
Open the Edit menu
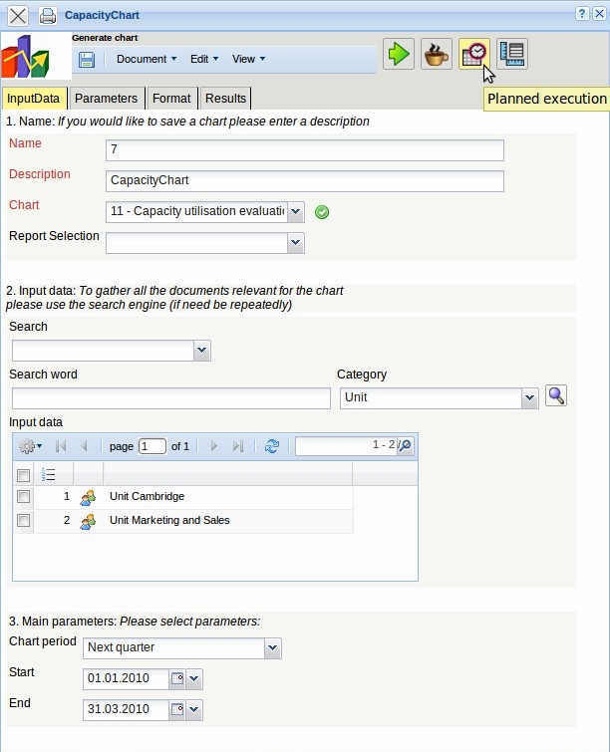pos(203,59)
